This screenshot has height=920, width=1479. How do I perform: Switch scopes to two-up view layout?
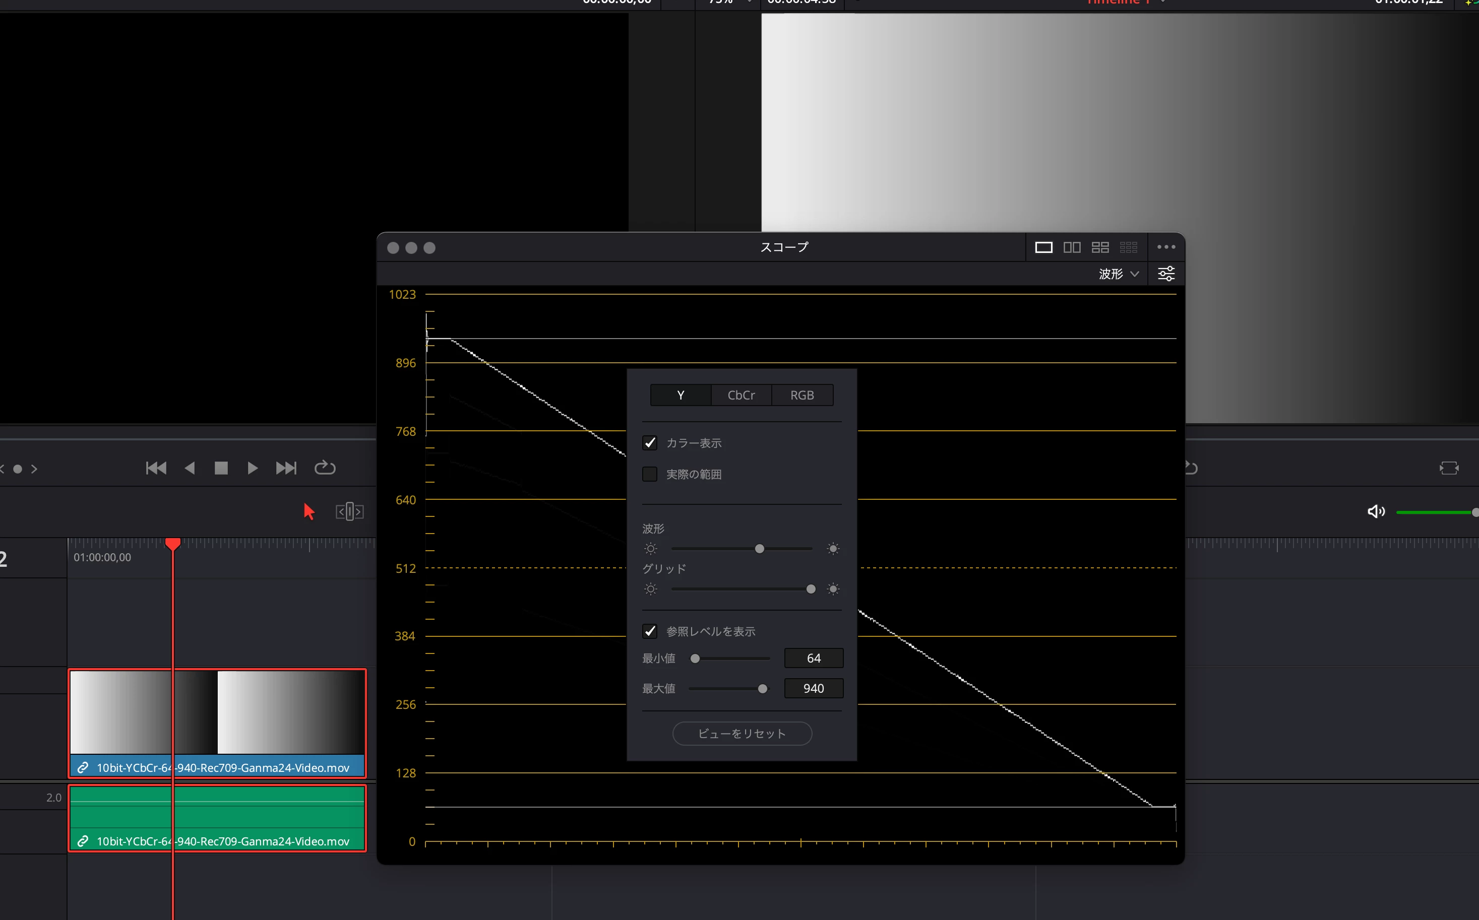(x=1071, y=247)
